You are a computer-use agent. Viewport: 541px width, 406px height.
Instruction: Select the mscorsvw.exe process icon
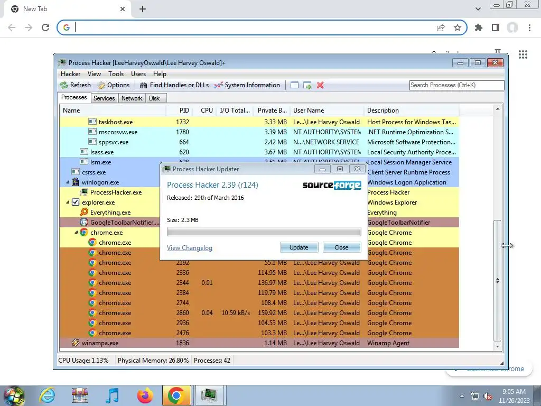point(92,132)
